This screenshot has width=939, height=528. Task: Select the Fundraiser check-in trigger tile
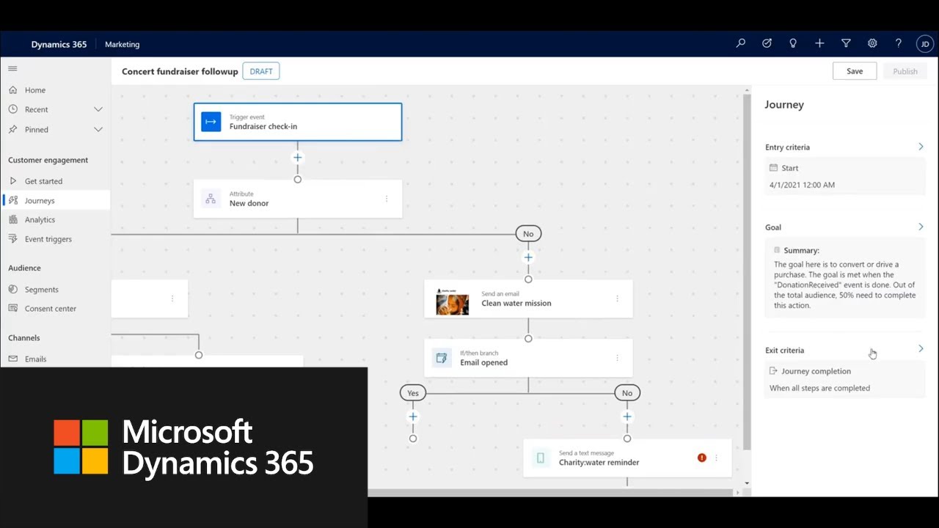[x=298, y=122]
